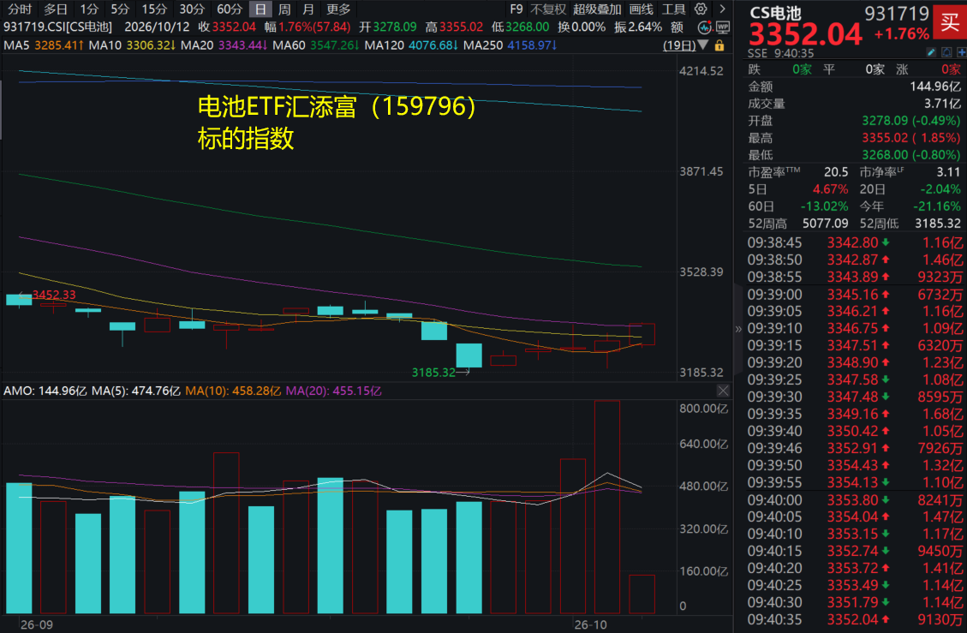Toggle the 不复权 adjustment mode
Viewport: 967px width, 633px height.
point(547,9)
